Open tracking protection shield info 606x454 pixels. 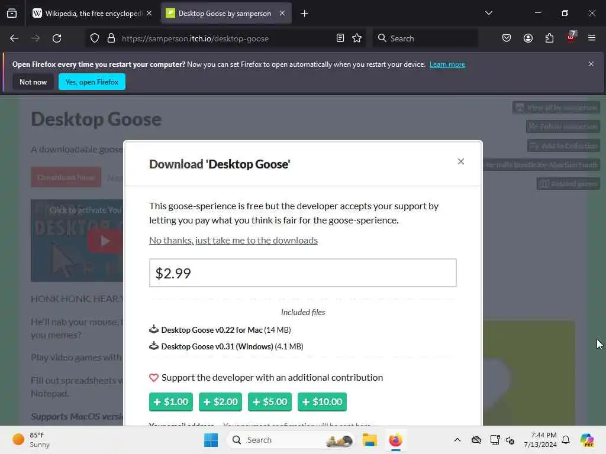(x=95, y=38)
